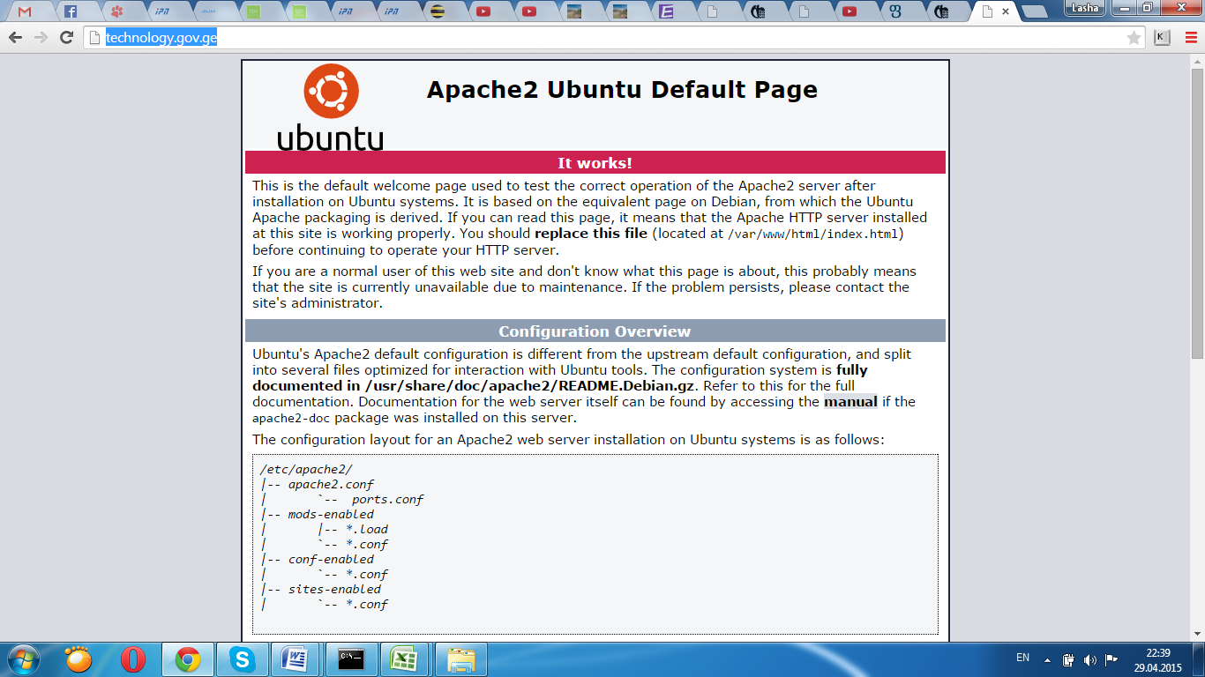Viewport: 1205px width, 677px height.
Task: Click the bold 'replace this file' text
Action: [591, 234]
